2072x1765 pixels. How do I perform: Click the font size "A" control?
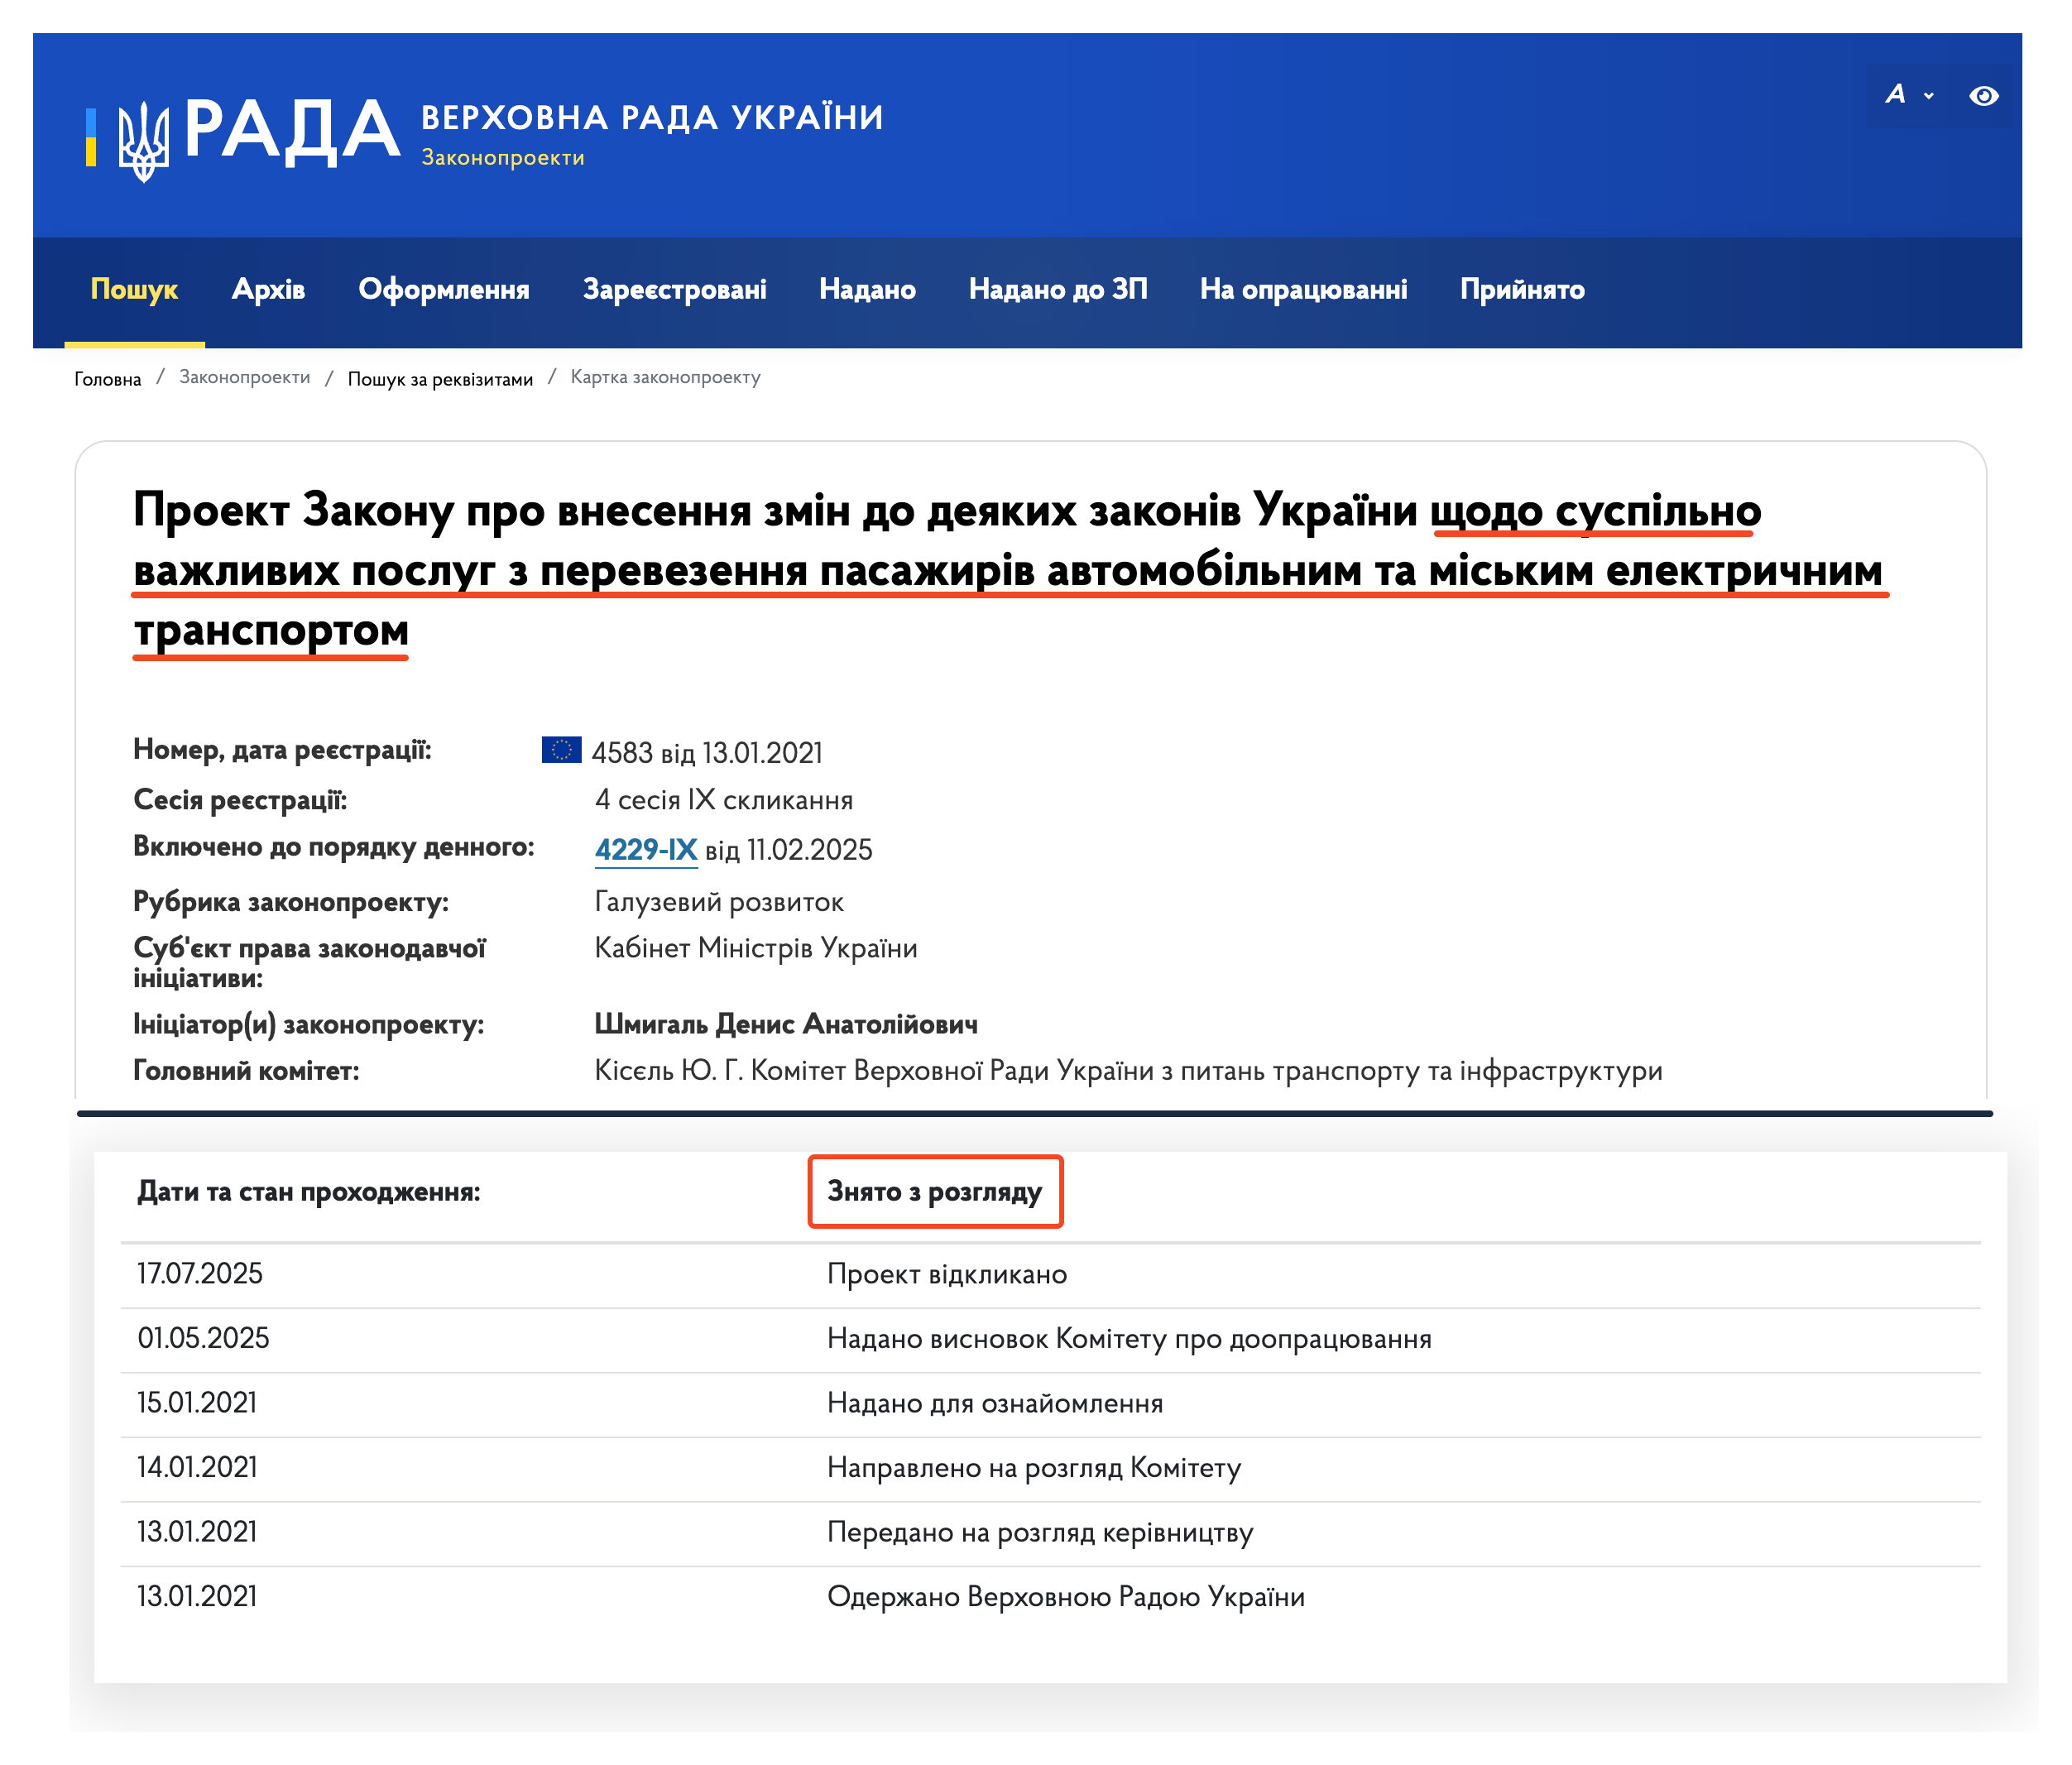[x=1895, y=96]
